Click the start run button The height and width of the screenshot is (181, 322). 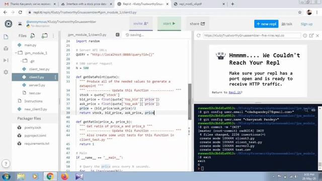click(x=169, y=24)
